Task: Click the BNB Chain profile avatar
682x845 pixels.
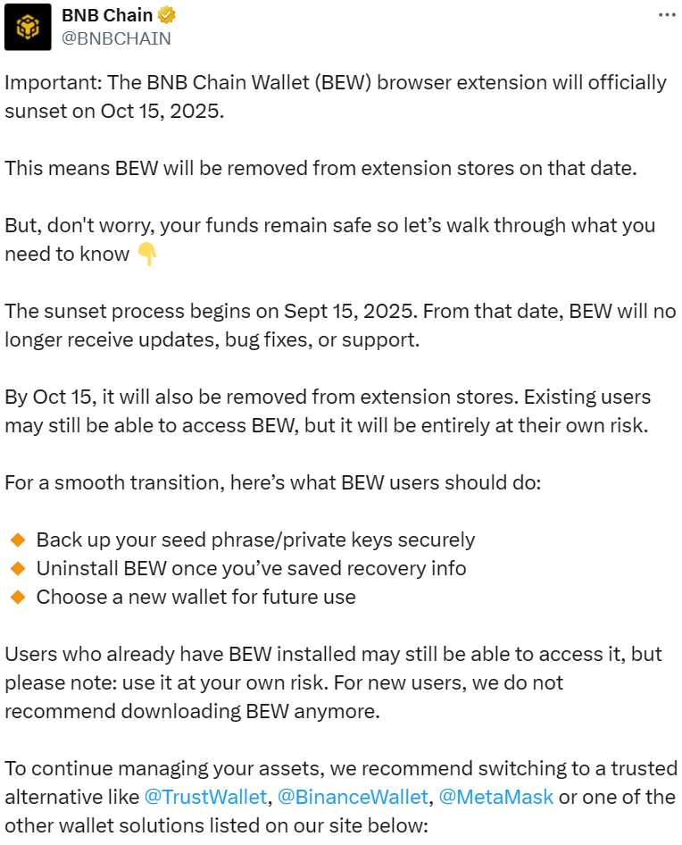Action: point(28,27)
